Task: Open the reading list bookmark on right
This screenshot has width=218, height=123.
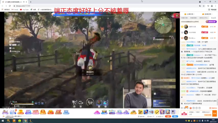Action: tap(212, 10)
